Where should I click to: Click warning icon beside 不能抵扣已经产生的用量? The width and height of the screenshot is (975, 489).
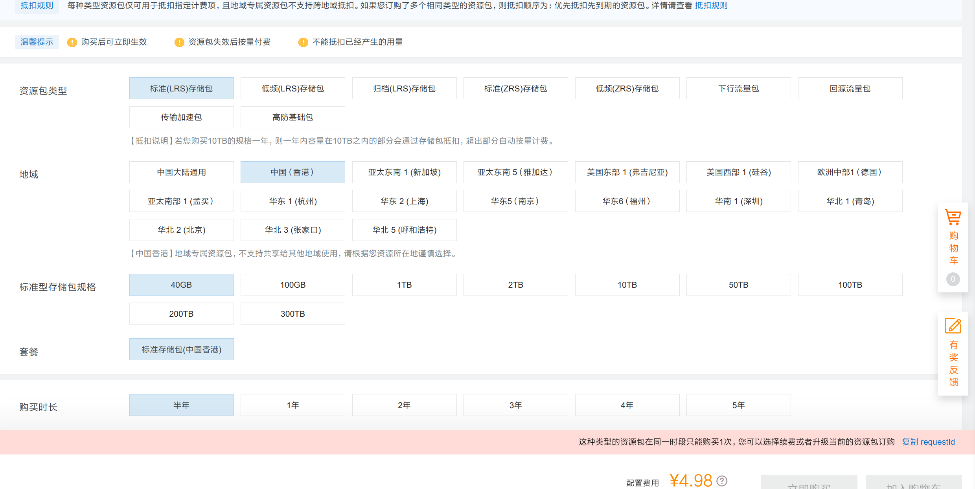[303, 42]
